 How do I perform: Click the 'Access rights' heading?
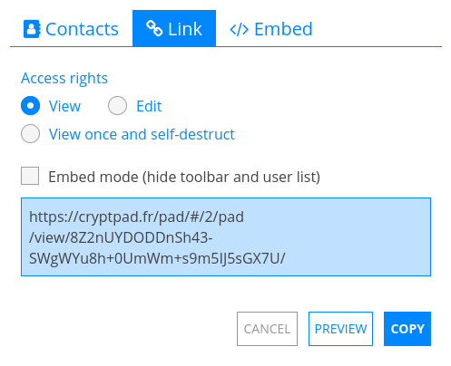64,79
